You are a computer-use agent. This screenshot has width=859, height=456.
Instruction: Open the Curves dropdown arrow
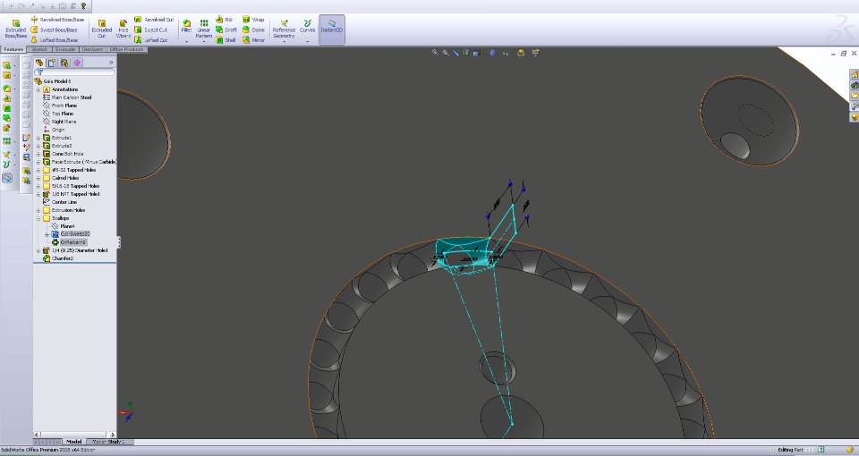307,42
